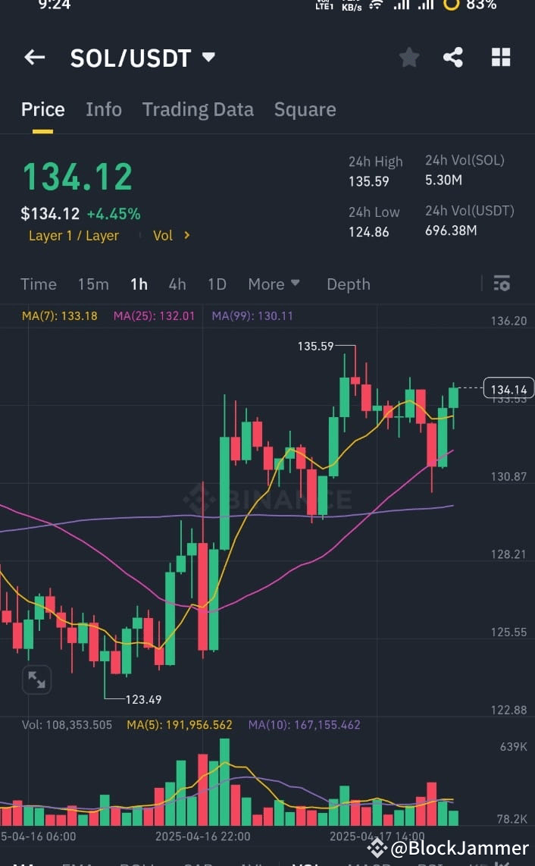Open the Depth view
The height and width of the screenshot is (866, 535).
coord(348,284)
